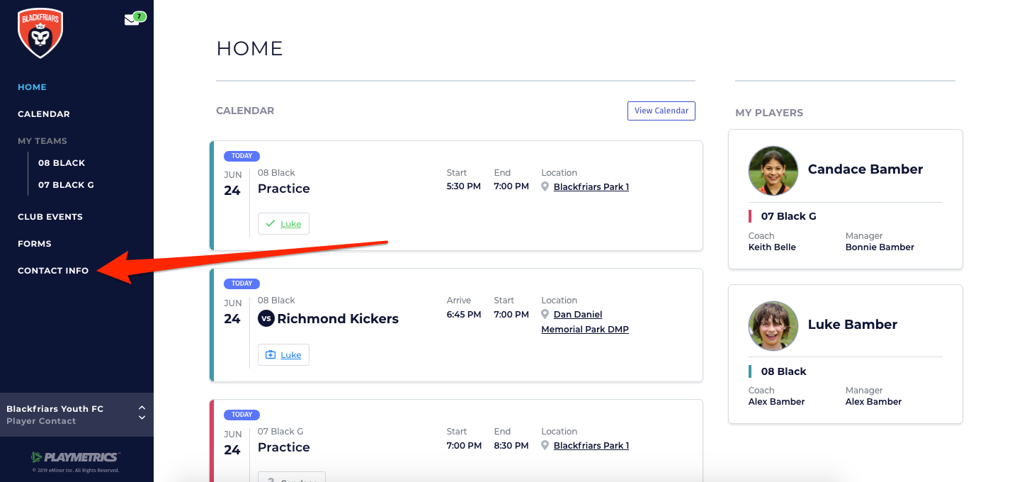Viewport: 1017px width, 482px height.
Task: Open the messages envelope icon
Action: tap(132, 20)
